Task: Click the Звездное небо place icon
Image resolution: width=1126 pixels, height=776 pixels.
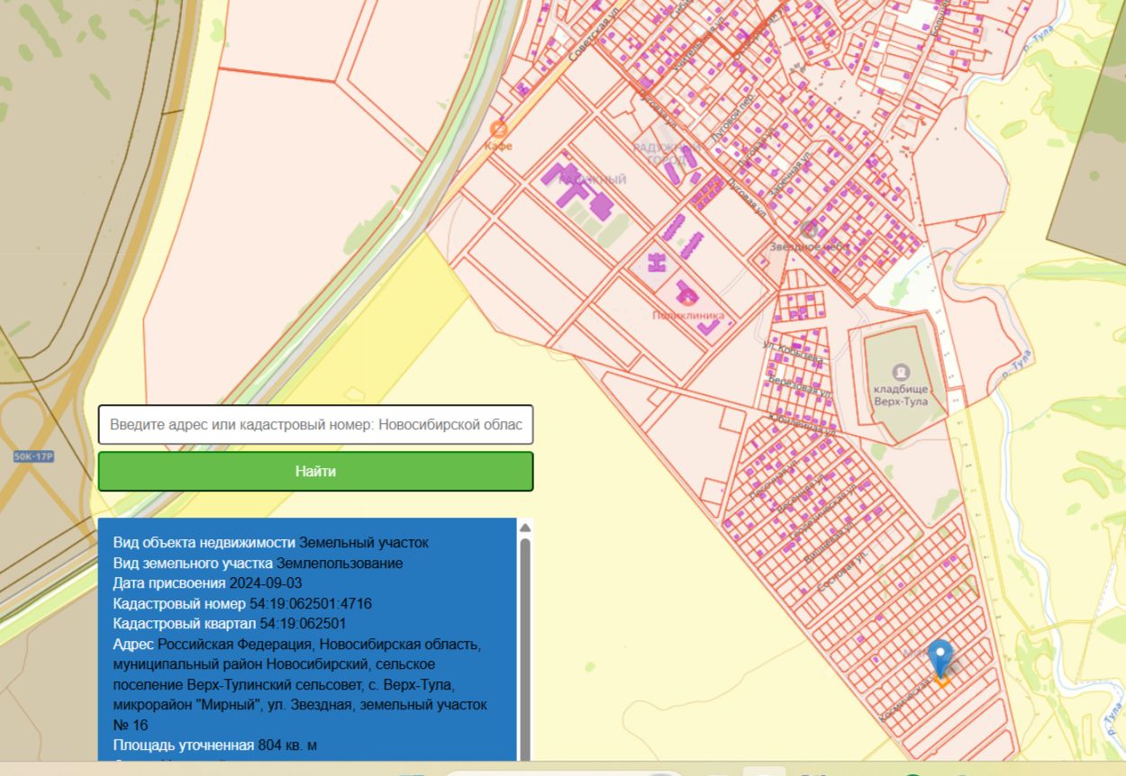Action: coord(809,229)
